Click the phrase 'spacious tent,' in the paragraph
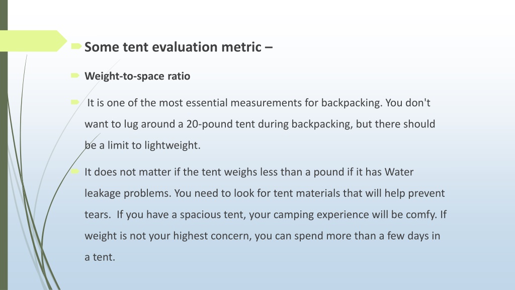This screenshot has width=515, height=290. click(213, 214)
